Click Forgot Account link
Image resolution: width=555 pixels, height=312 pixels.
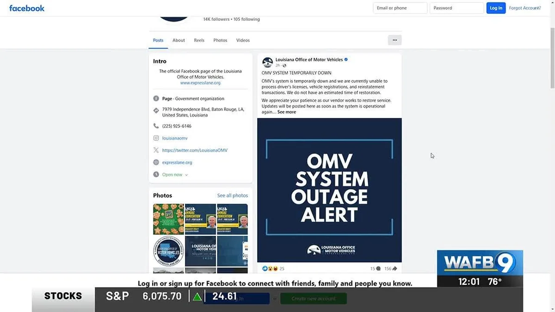click(x=525, y=8)
